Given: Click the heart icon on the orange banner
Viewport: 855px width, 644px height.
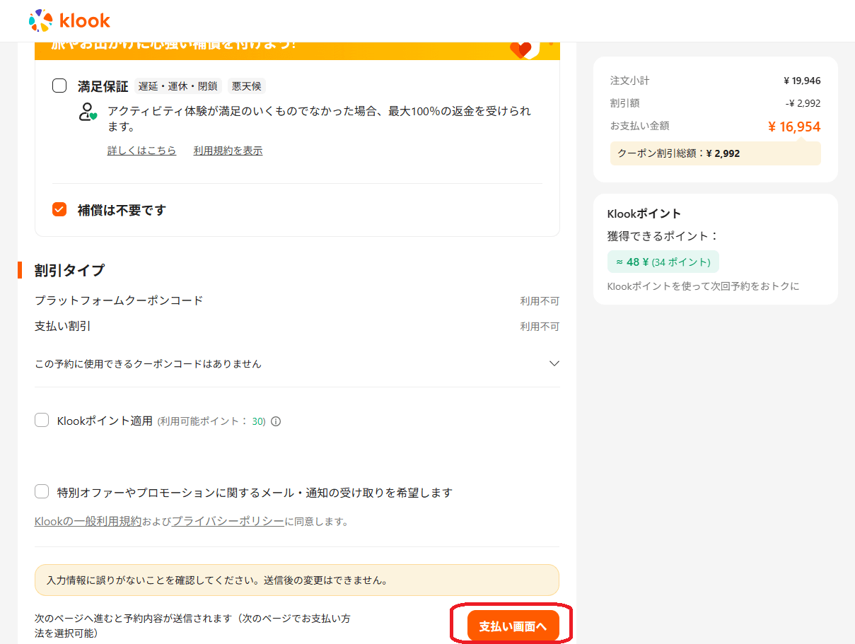Looking at the screenshot, I should (x=520, y=49).
